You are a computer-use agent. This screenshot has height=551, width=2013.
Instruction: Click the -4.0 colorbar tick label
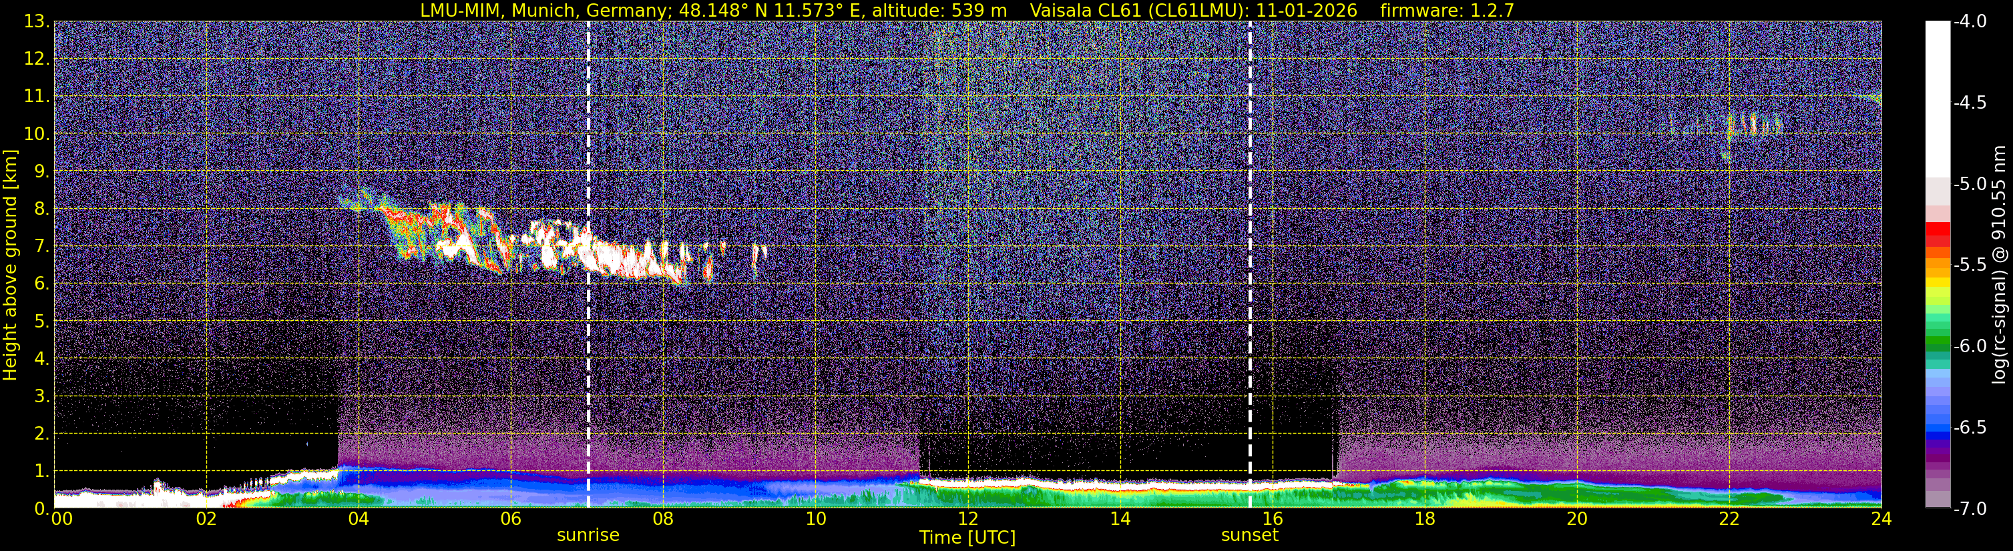pos(1970,22)
